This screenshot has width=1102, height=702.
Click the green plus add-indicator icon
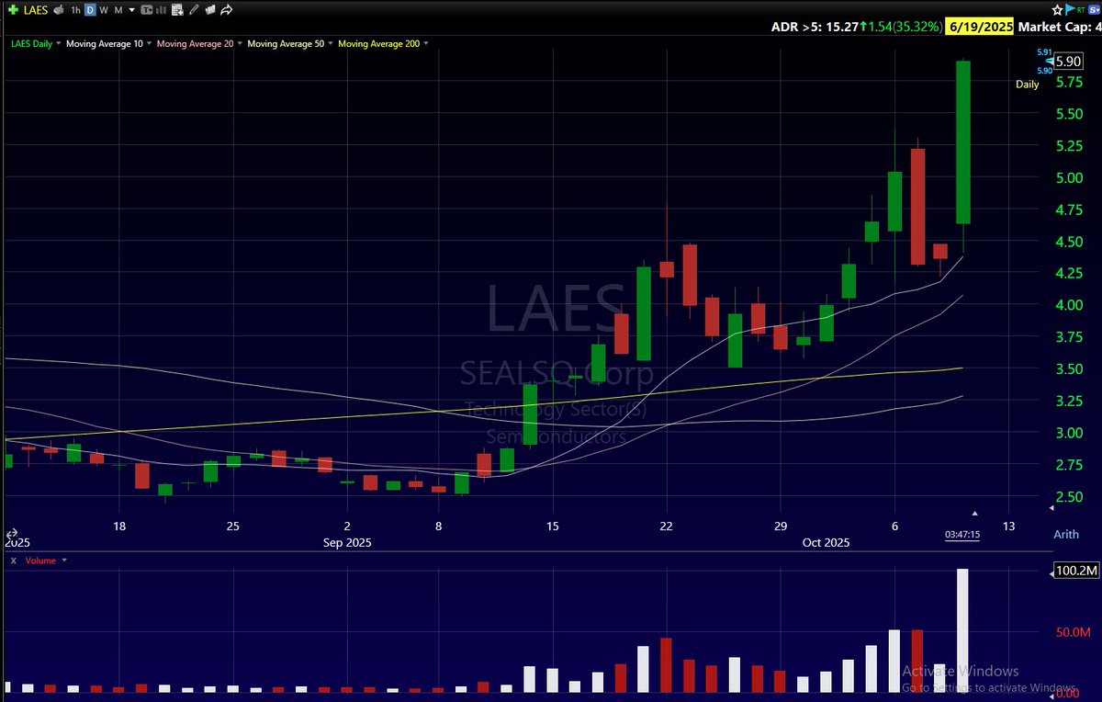pos(13,10)
